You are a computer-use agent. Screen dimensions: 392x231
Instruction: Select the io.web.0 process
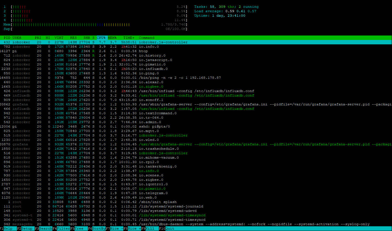coord(196,197)
